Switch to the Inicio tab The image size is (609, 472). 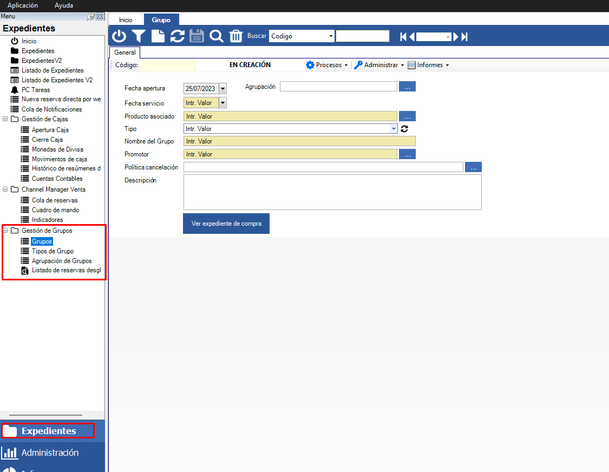click(x=126, y=20)
